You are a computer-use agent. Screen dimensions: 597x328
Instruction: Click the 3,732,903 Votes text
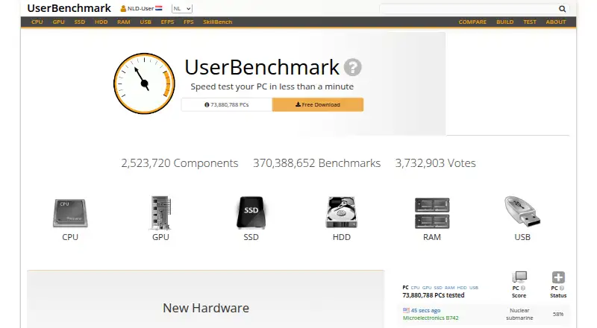pyautogui.click(x=436, y=163)
